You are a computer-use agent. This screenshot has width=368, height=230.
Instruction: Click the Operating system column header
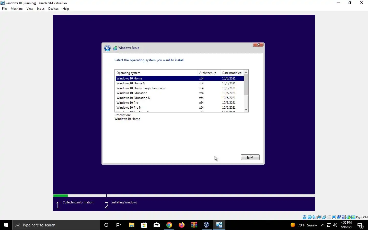click(156, 73)
